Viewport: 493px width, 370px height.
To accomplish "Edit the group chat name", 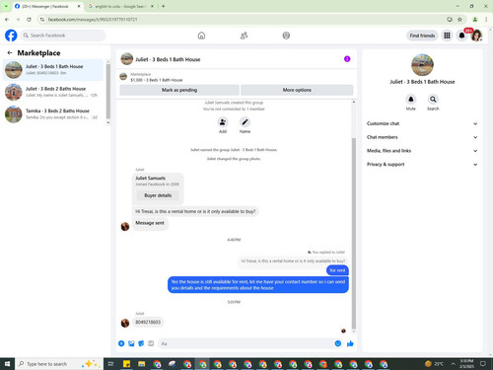I will [x=245, y=122].
